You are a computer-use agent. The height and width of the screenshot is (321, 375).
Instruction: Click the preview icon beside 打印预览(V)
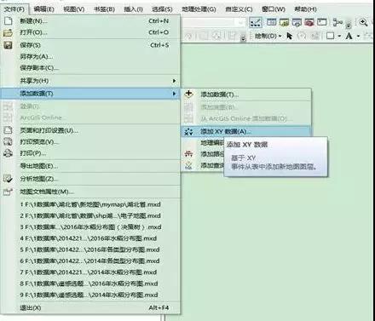point(8,141)
